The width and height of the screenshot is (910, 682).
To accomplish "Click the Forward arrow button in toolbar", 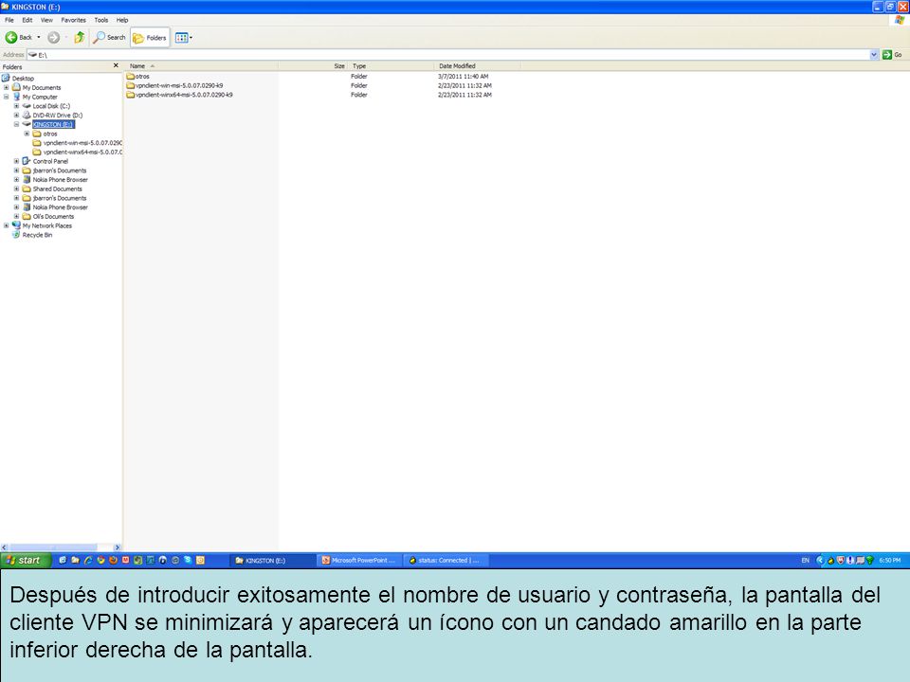I will pos(53,38).
